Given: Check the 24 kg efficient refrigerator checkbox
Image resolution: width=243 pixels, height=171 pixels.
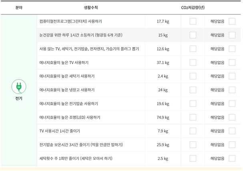Looking at the screenshot, I should tap(193, 90).
